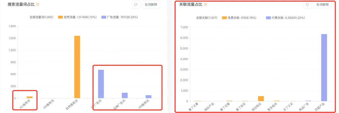This screenshot has height=113, width=339.
Task: Click help icon beside 搜索流量词占比 title
Action: (38, 4)
